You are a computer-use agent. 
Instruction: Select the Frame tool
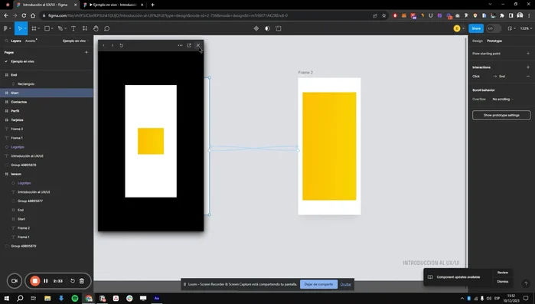34,28
